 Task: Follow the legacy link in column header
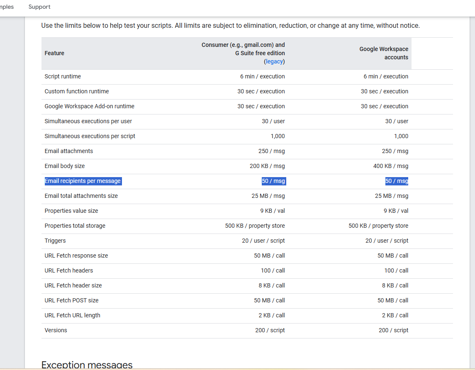point(274,61)
